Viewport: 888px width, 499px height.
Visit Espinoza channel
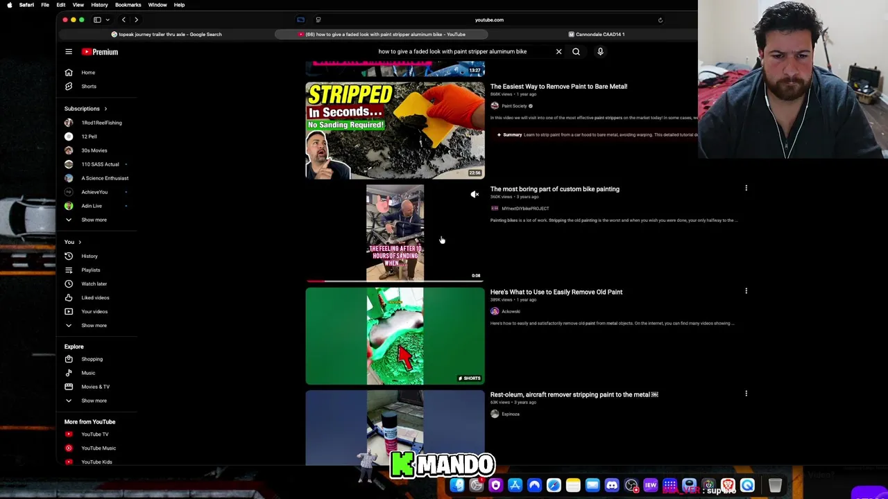tap(510, 414)
